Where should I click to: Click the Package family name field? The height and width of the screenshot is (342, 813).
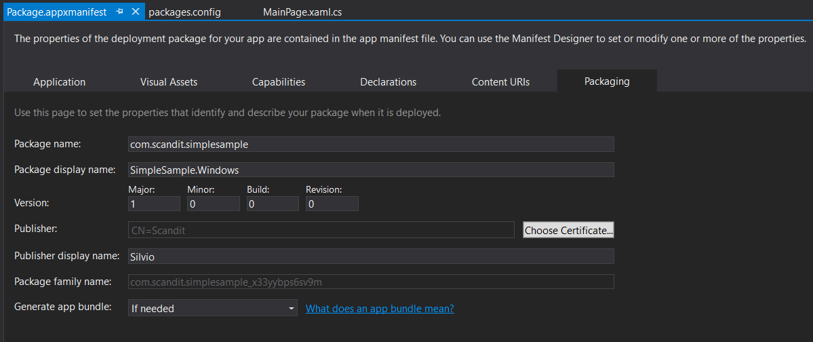371,282
